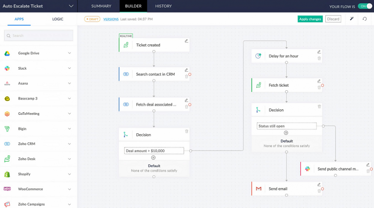This screenshot has width=374, height=208.
Task: Delete the Delay for an hour step
Action: [x=319, y=58]
